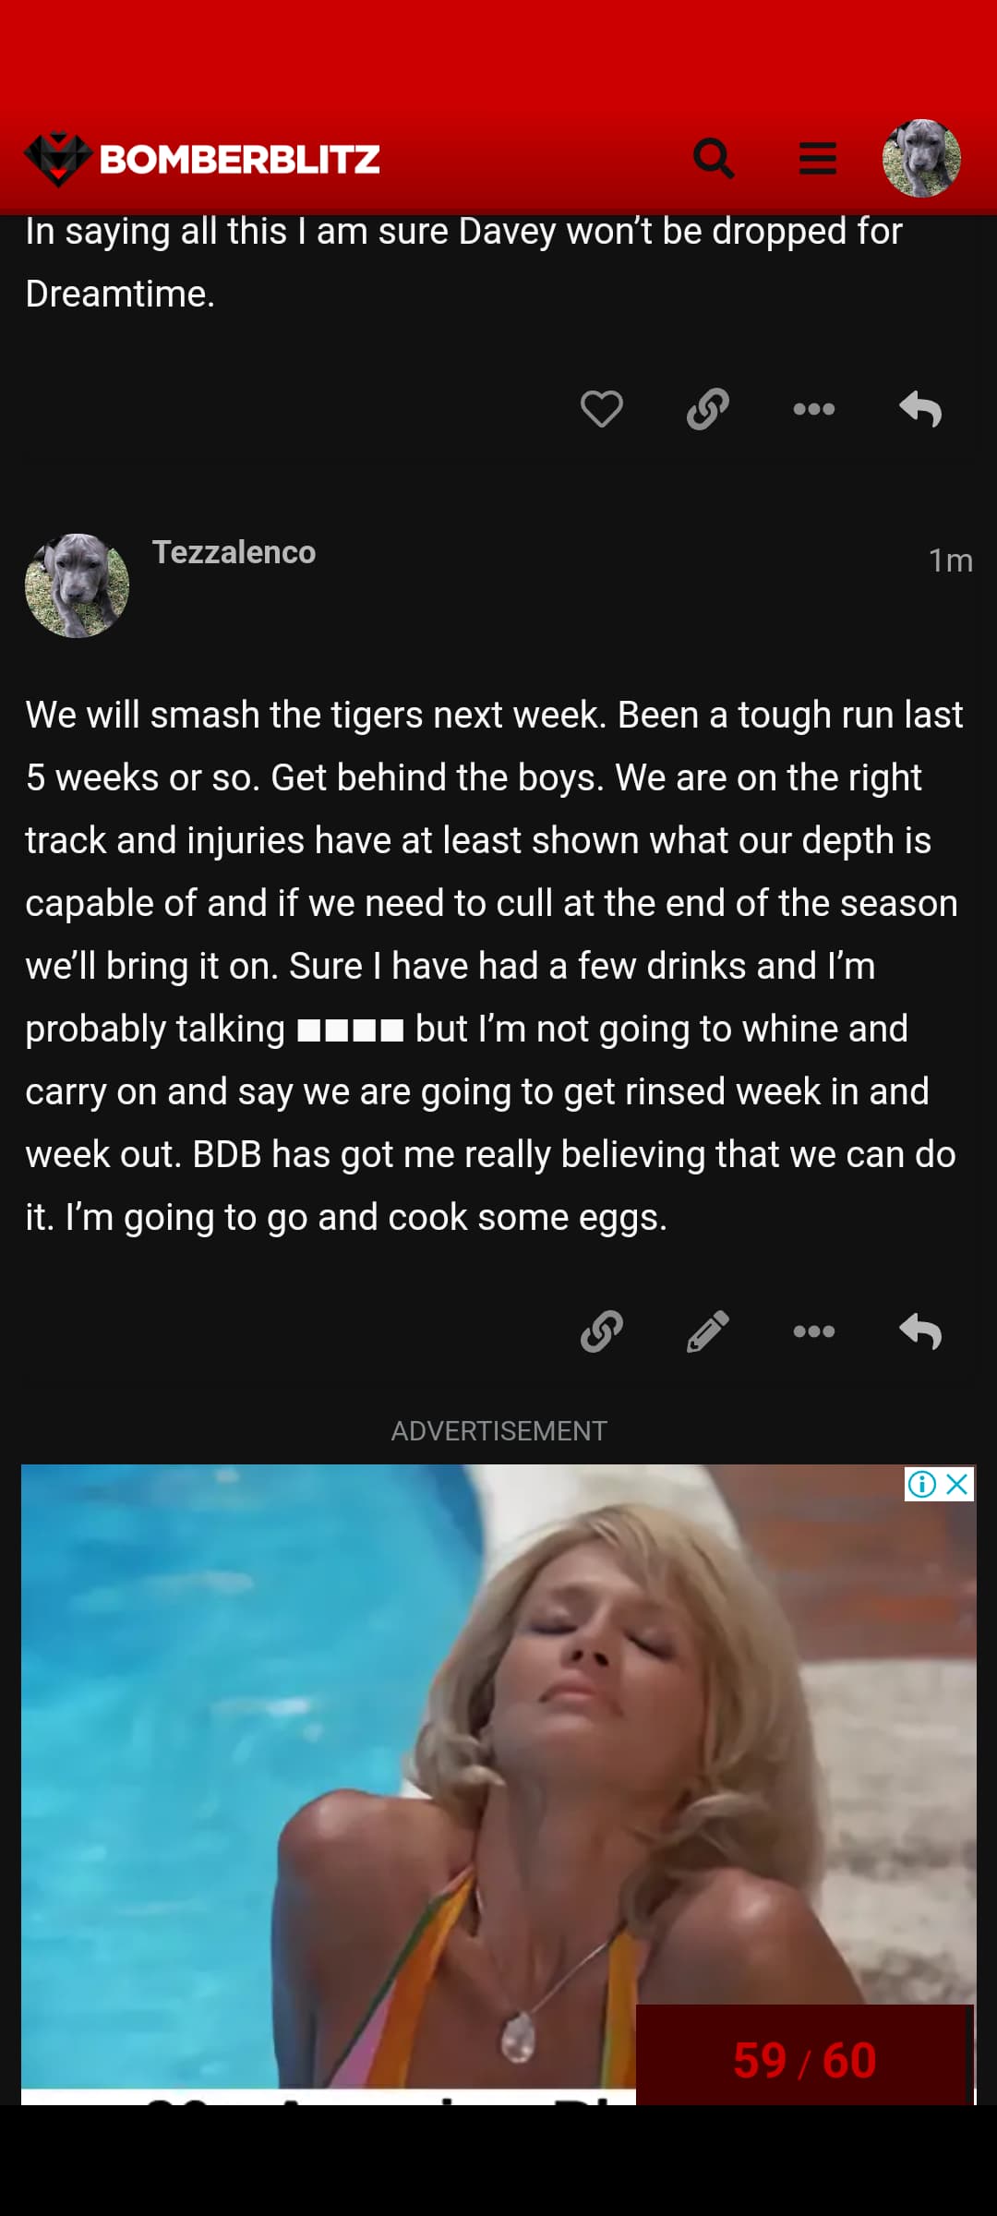The width and height of the screenshot is (997, 2216).
Task: Open the 1m post timestamp
Action: point(950,560)
